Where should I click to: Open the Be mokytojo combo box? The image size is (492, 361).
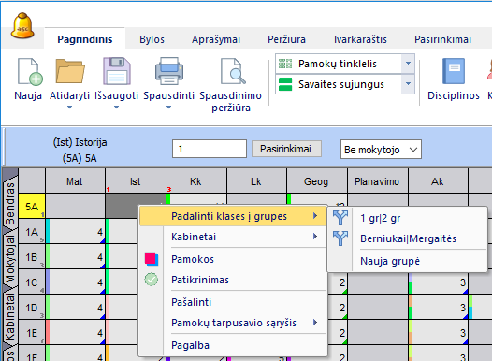381,150
